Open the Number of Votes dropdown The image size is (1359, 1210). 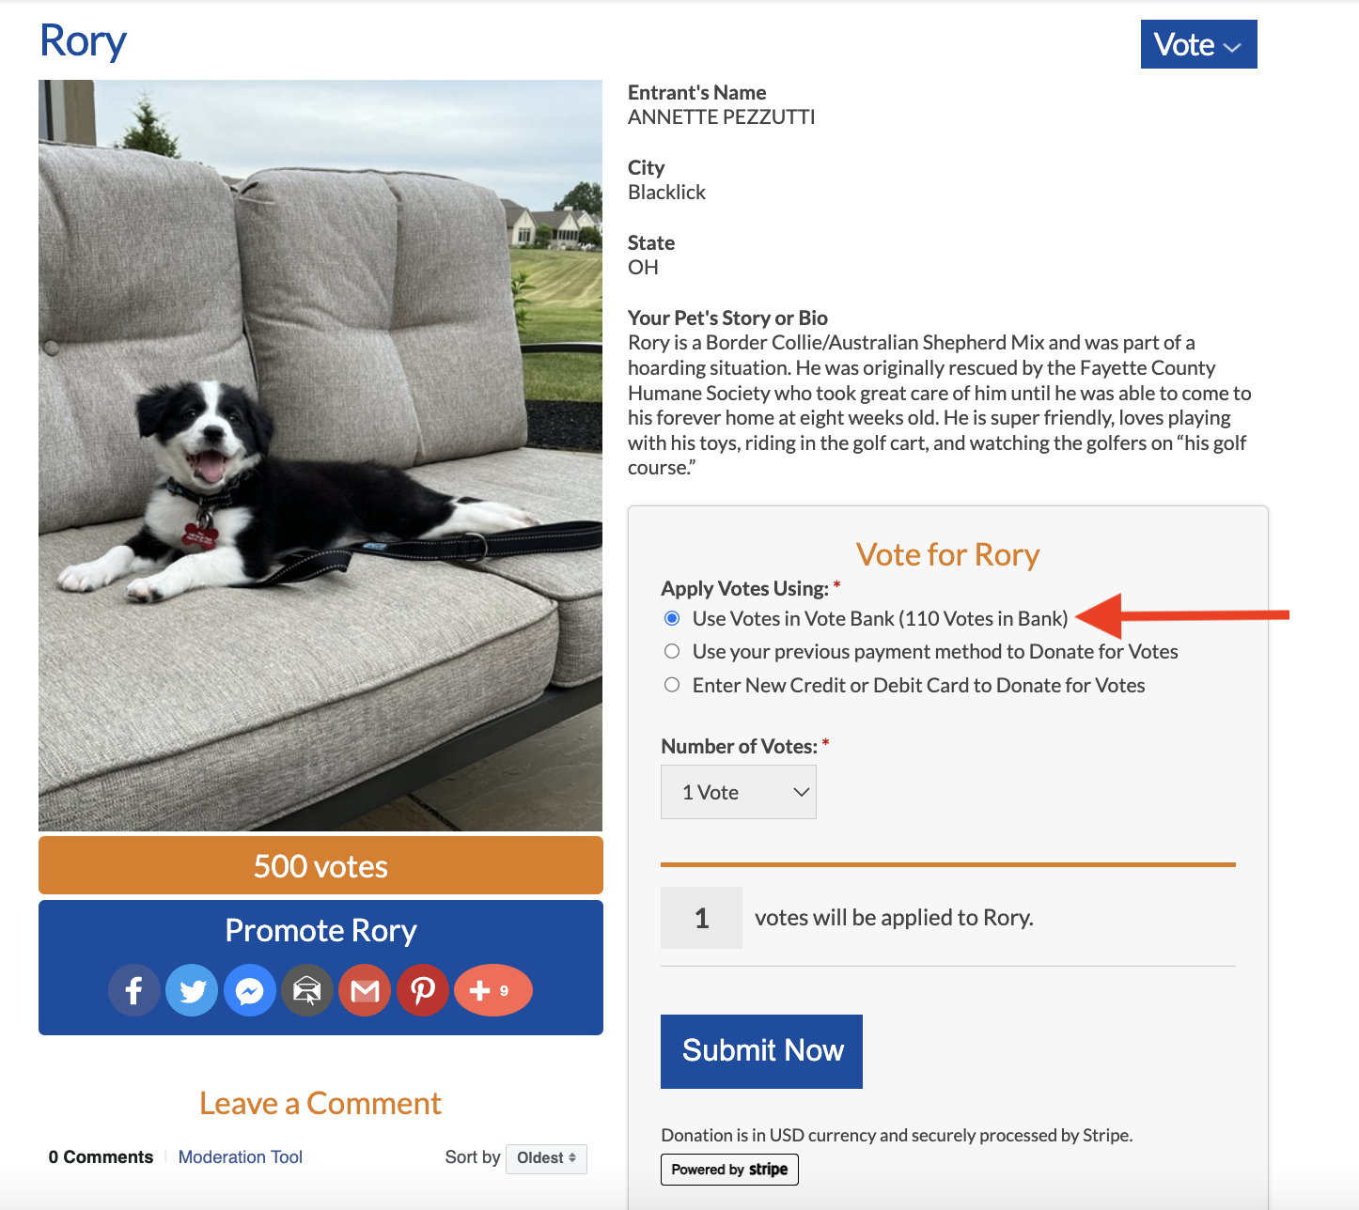[x=739, y=792]
